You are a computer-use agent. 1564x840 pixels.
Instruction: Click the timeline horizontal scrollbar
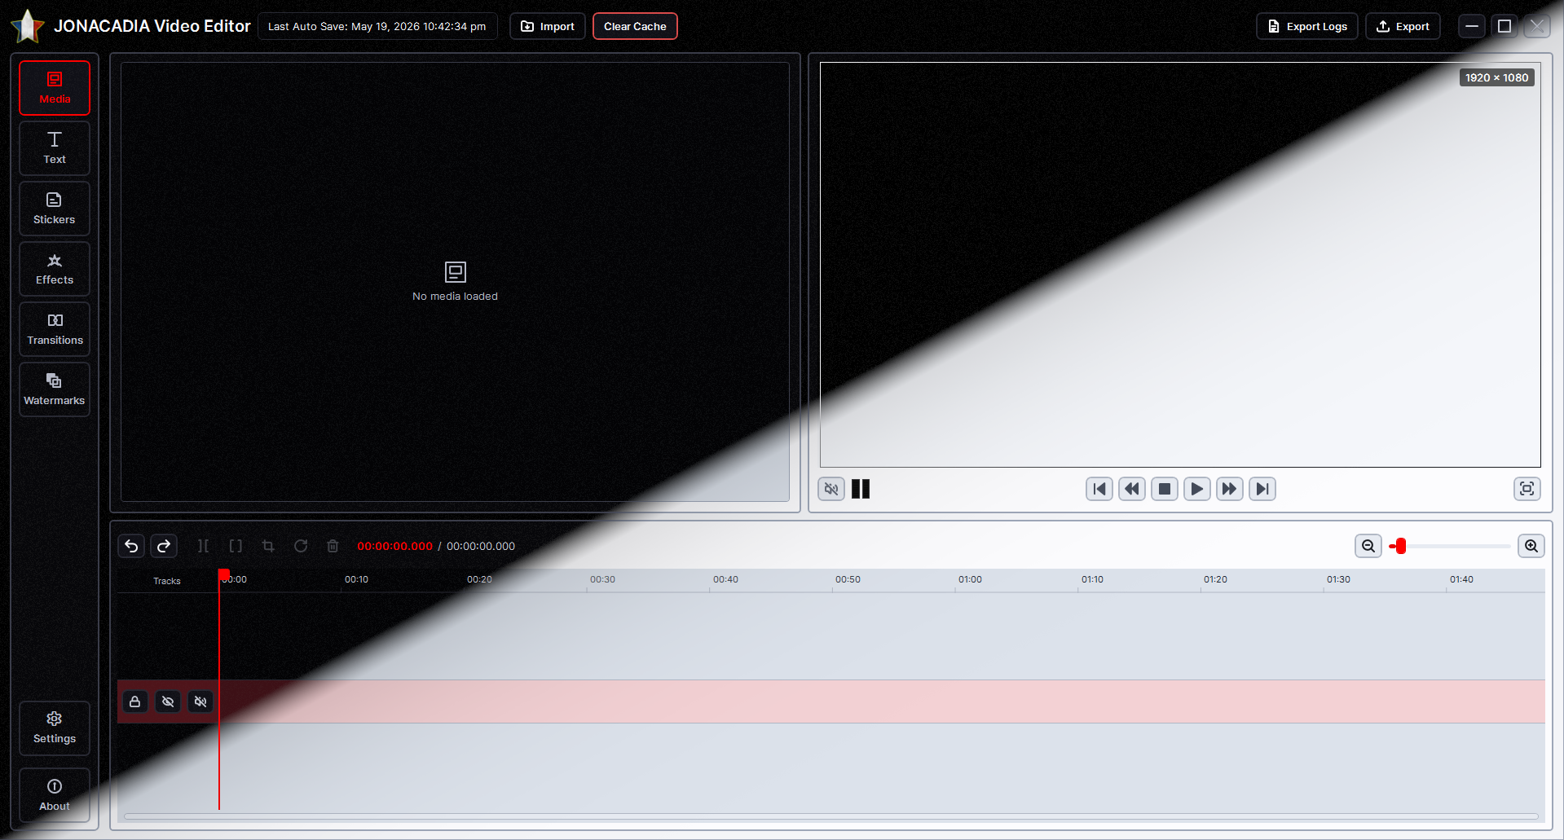[x=830, y=816]
